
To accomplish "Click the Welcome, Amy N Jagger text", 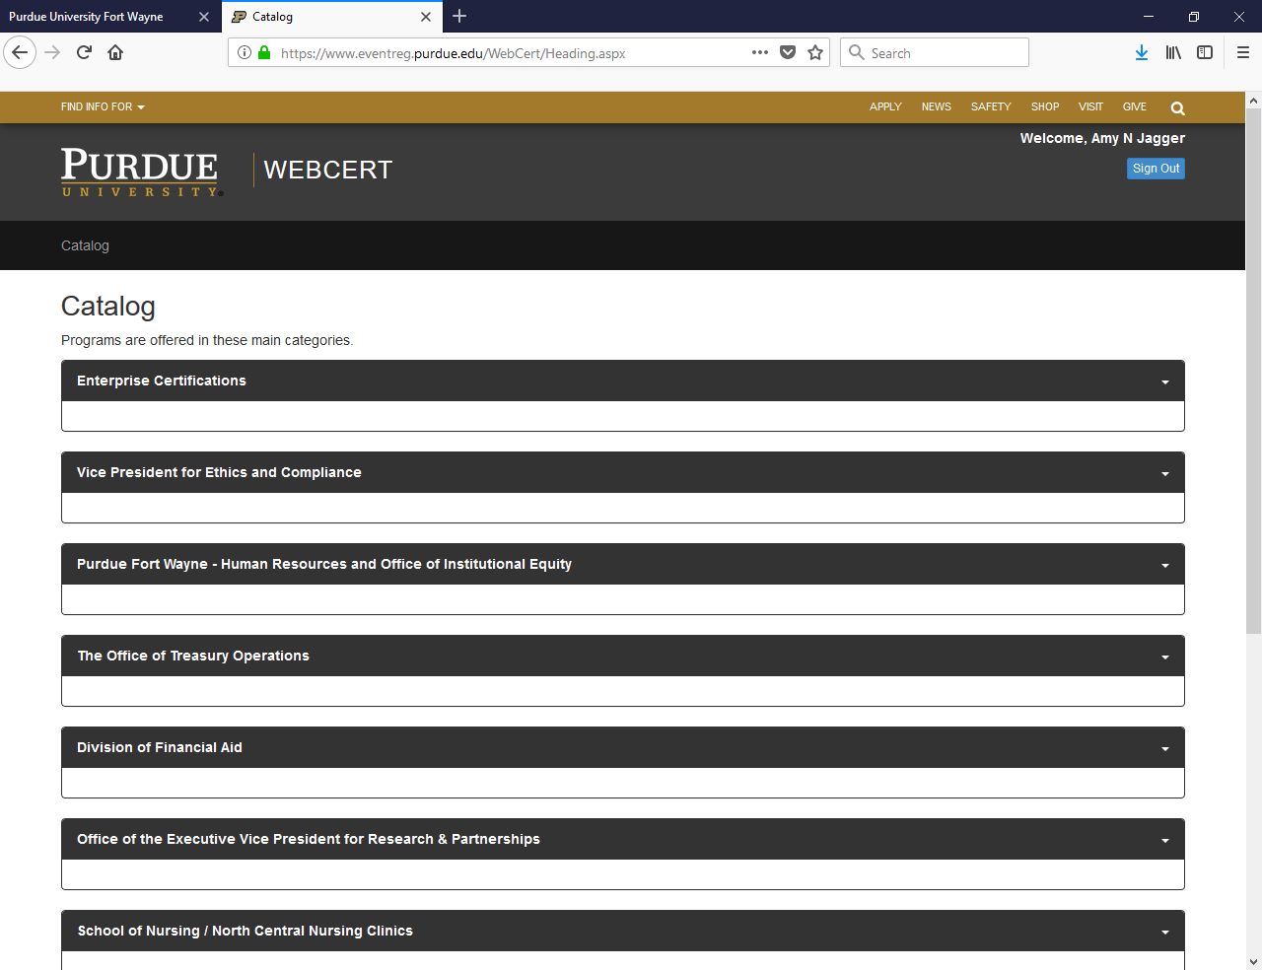I will tap(1102, 138).
